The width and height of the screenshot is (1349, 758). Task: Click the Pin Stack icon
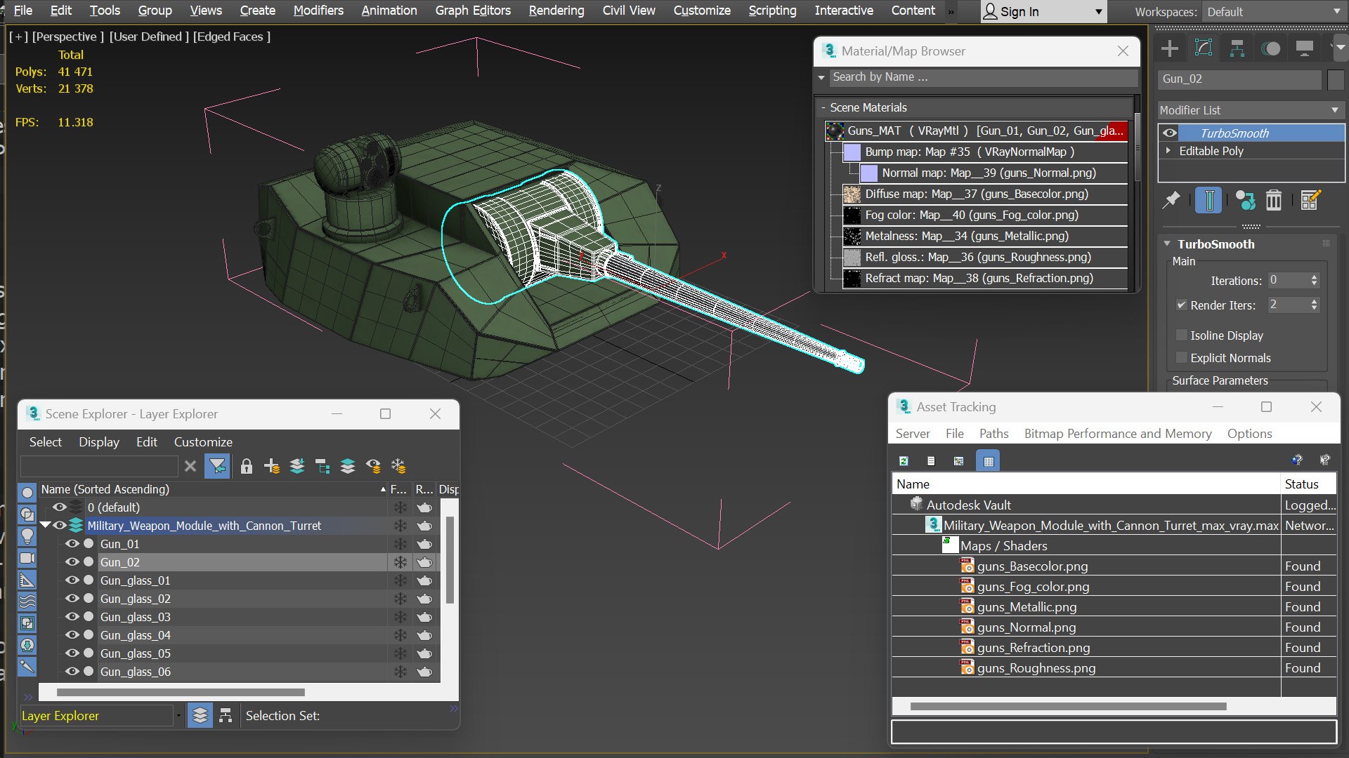point(1171,201)
